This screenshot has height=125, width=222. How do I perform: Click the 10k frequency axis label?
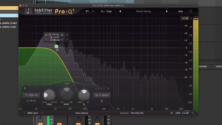tap(166, 109)
